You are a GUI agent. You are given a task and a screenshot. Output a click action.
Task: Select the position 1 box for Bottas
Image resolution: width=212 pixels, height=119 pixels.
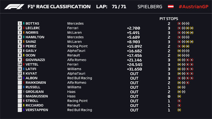20,23
